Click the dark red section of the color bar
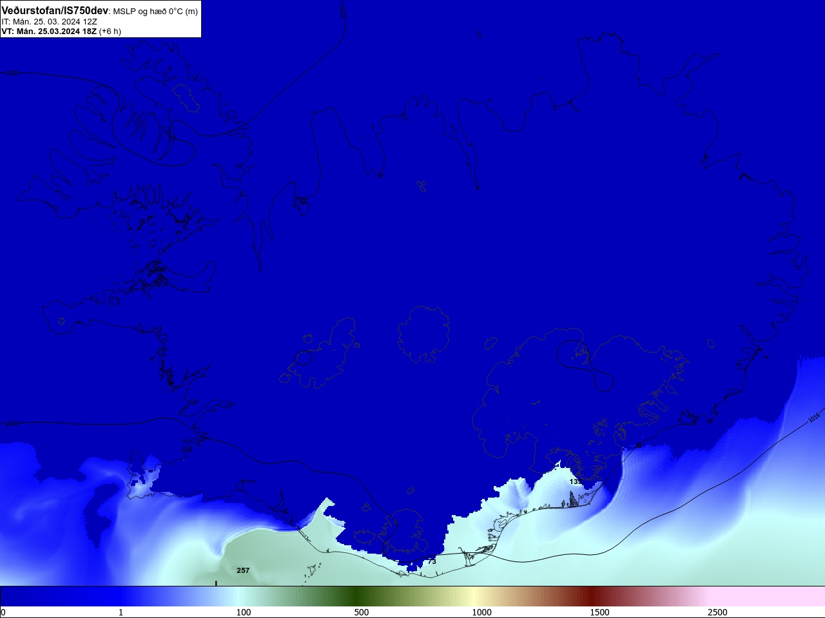This screenshot has height=618, width=825. [x=593, y=596]
